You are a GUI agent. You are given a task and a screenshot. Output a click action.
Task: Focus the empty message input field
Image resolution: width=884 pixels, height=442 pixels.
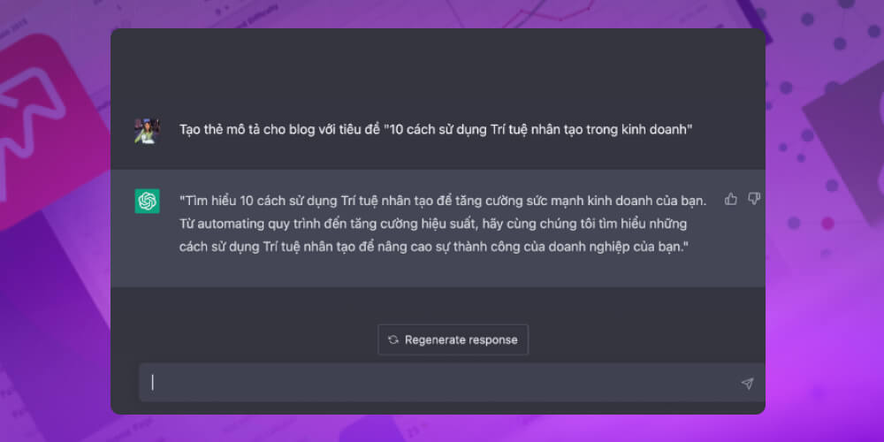tap(442, 383)
